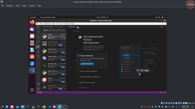Image resolution: width=195 pixels, height=109 pixels.
Task: Select the Explore more resources step
Action: click(87, 83)
